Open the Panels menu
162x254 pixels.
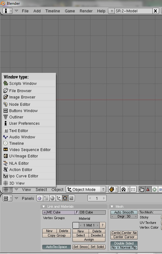(28, 198)
